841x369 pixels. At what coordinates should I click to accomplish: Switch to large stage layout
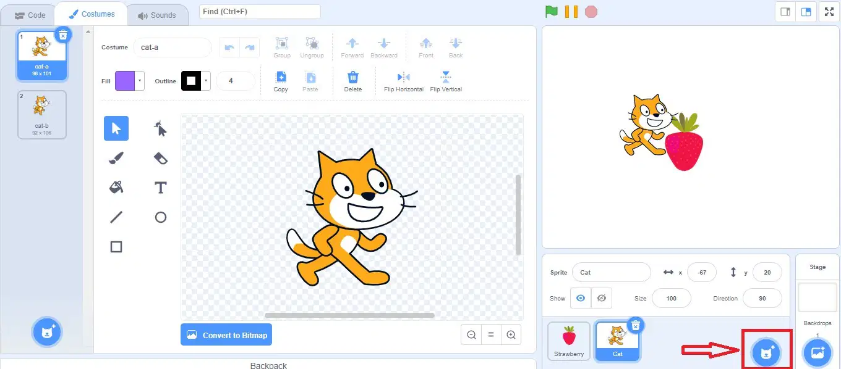pos(806,12)
